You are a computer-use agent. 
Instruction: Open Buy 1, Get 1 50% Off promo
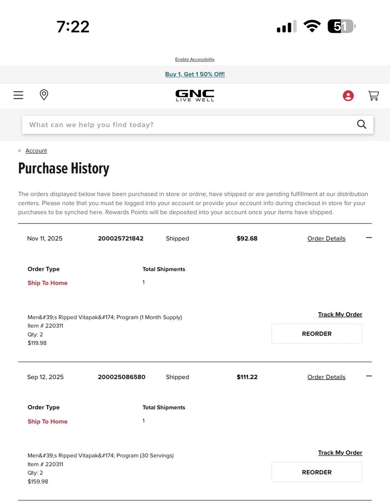pos(195,74)
